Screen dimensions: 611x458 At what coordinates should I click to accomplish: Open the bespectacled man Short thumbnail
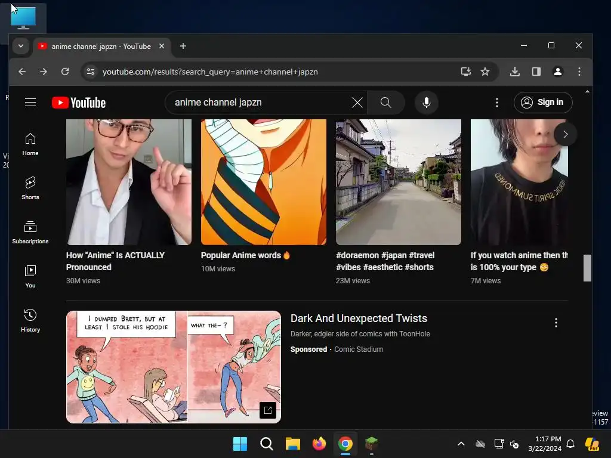[129, 182]
